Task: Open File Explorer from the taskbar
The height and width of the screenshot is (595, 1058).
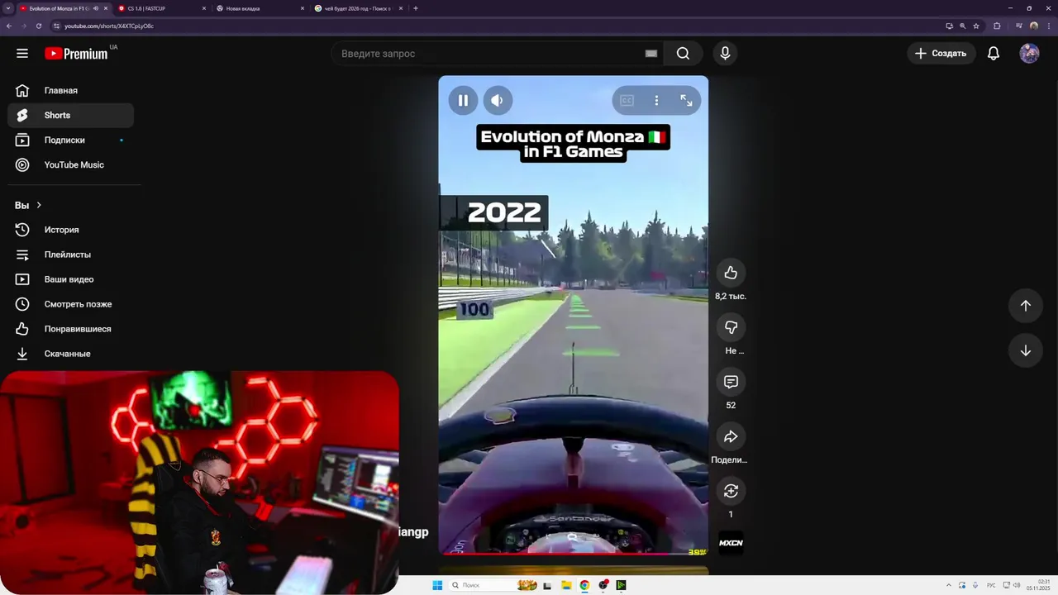Action: [566, 585]
